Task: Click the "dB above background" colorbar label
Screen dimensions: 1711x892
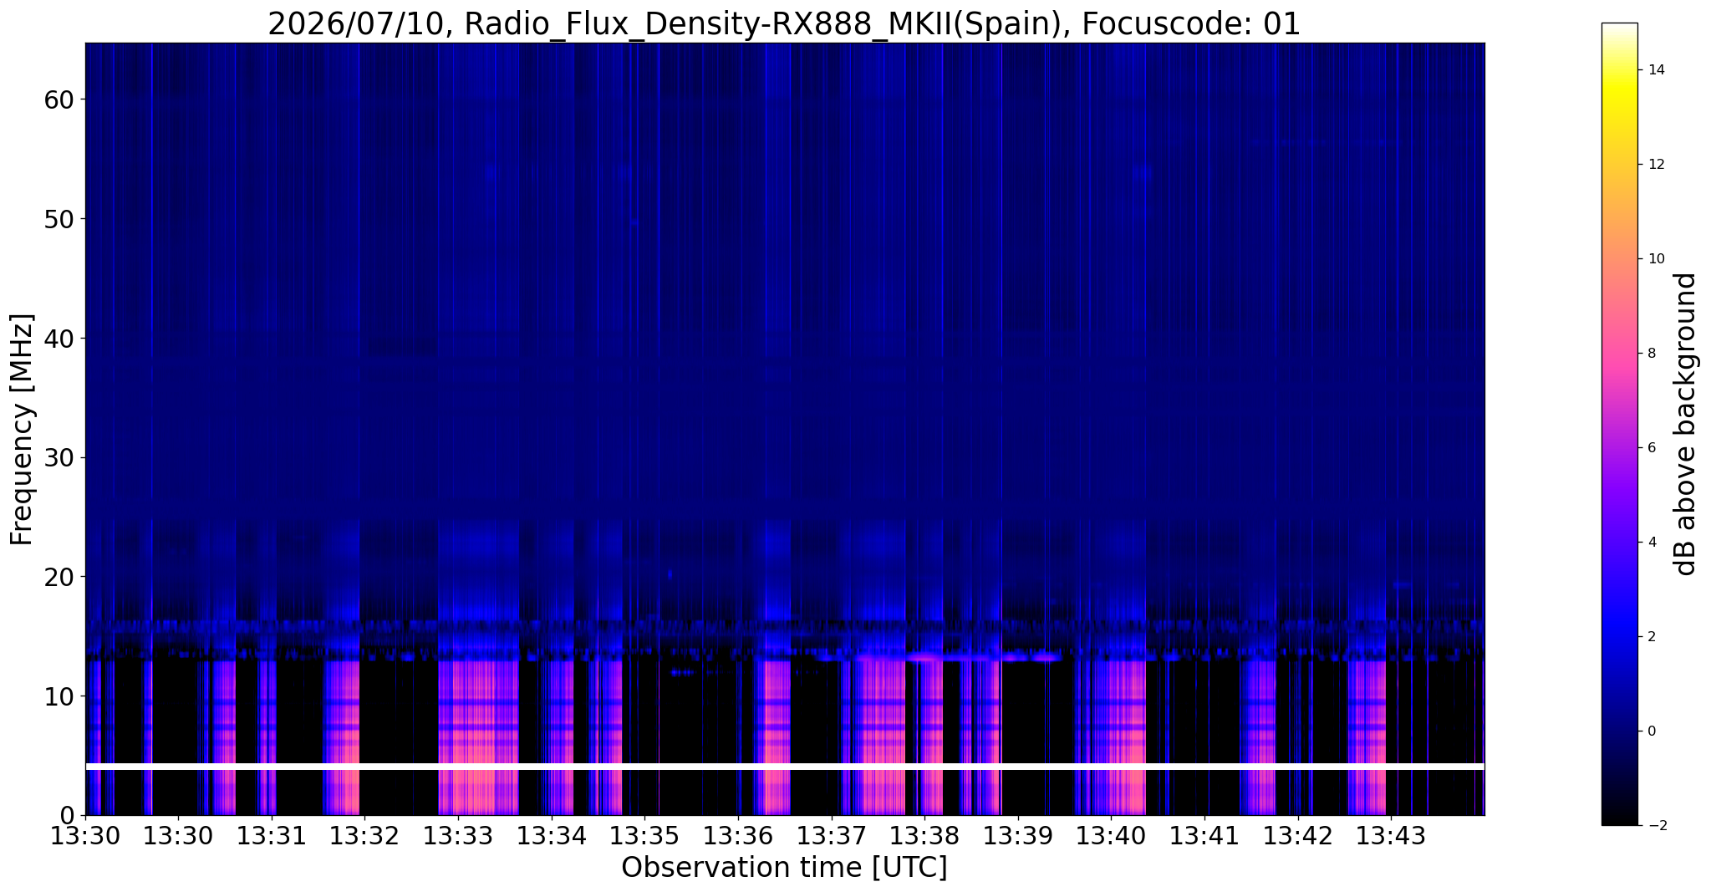Action: coord(1686,424)
